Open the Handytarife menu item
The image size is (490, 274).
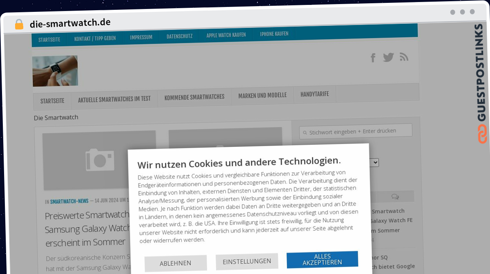coord(315,94)
